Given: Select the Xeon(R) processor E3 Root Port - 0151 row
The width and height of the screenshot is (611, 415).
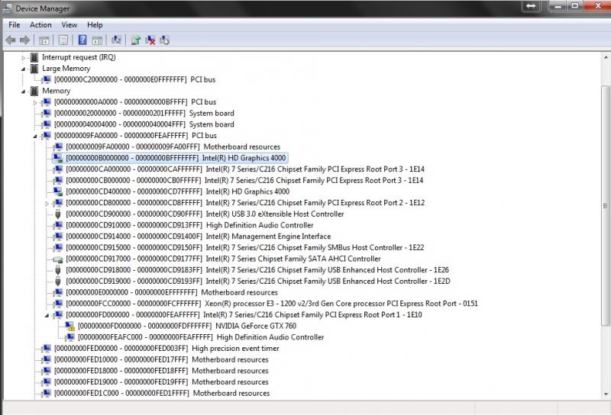Looking at the screenshot, I should coord(272,304).
